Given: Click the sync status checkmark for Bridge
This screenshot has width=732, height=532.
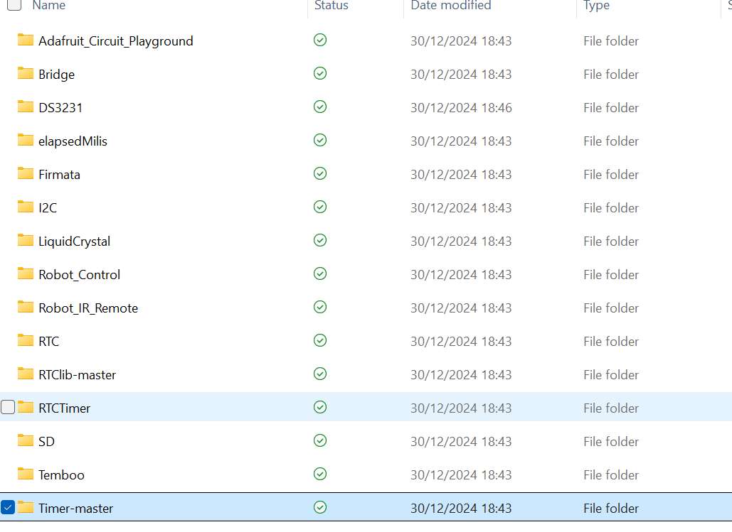Looking at the screenshot, I should [320, 74].
